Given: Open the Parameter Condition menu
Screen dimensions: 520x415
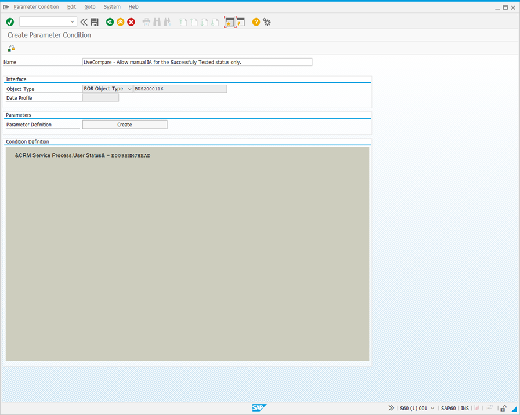Looking at the screenshot, I should click(x=37, y=6).
